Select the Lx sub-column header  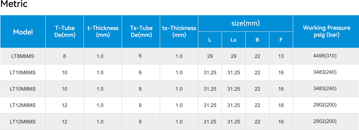[234, 40]
